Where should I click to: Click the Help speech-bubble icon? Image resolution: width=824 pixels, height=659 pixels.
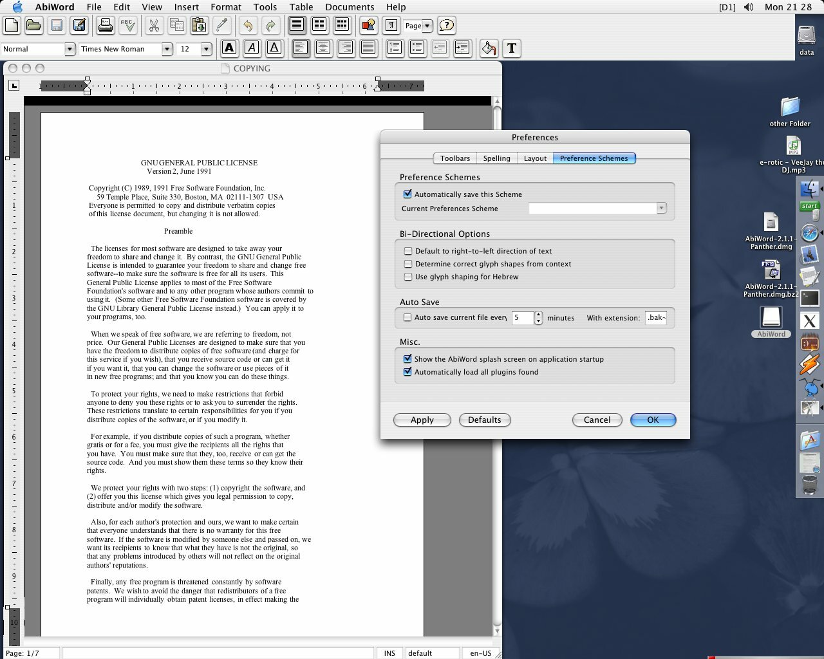446,26
